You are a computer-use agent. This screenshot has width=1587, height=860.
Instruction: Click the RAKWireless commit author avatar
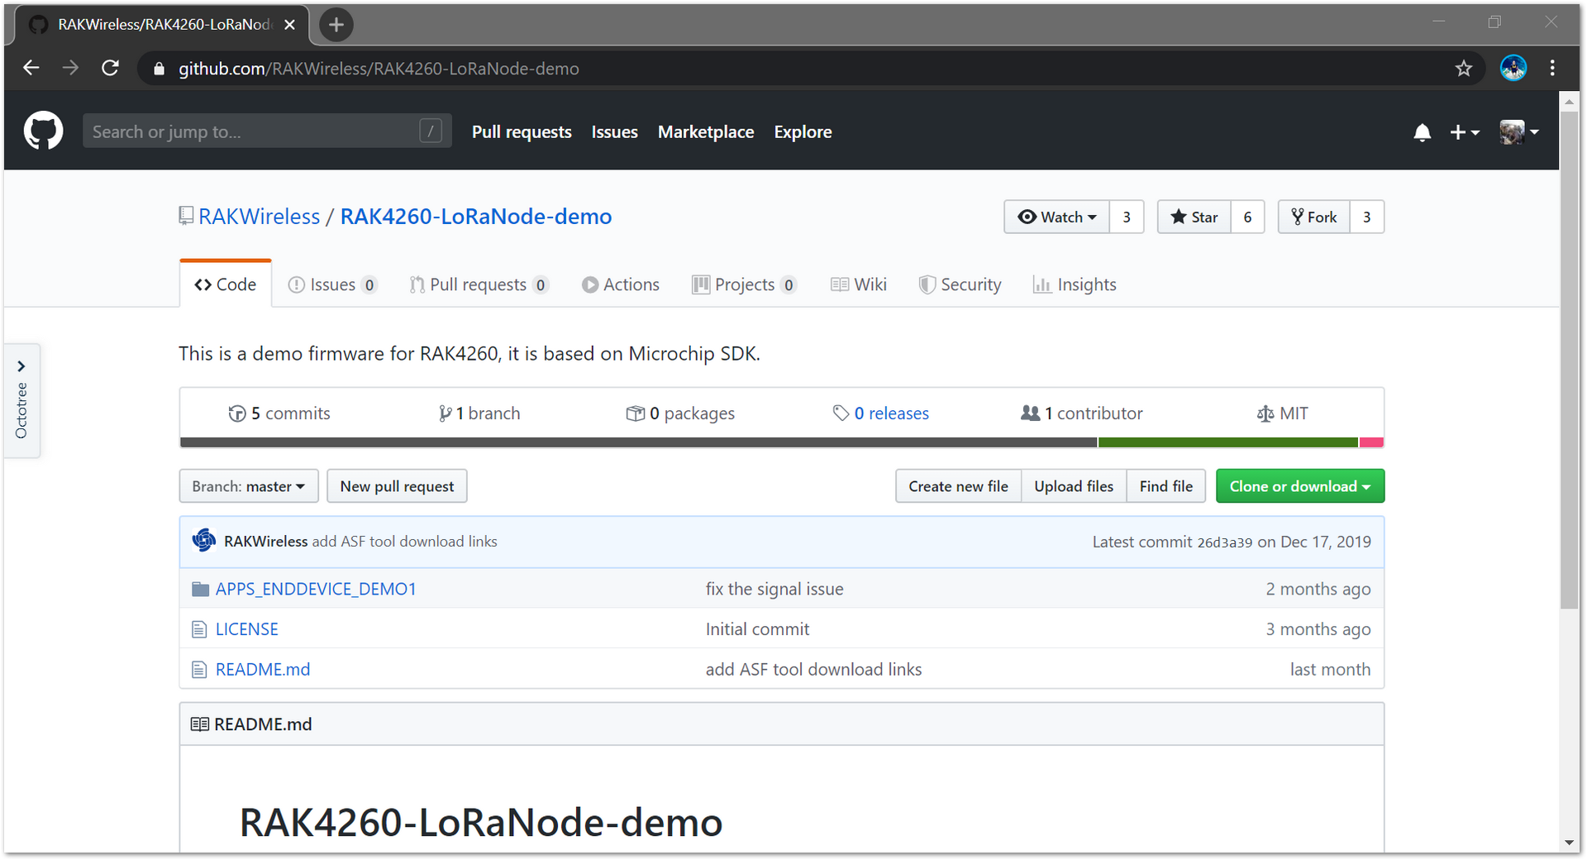tap(203, 541)
